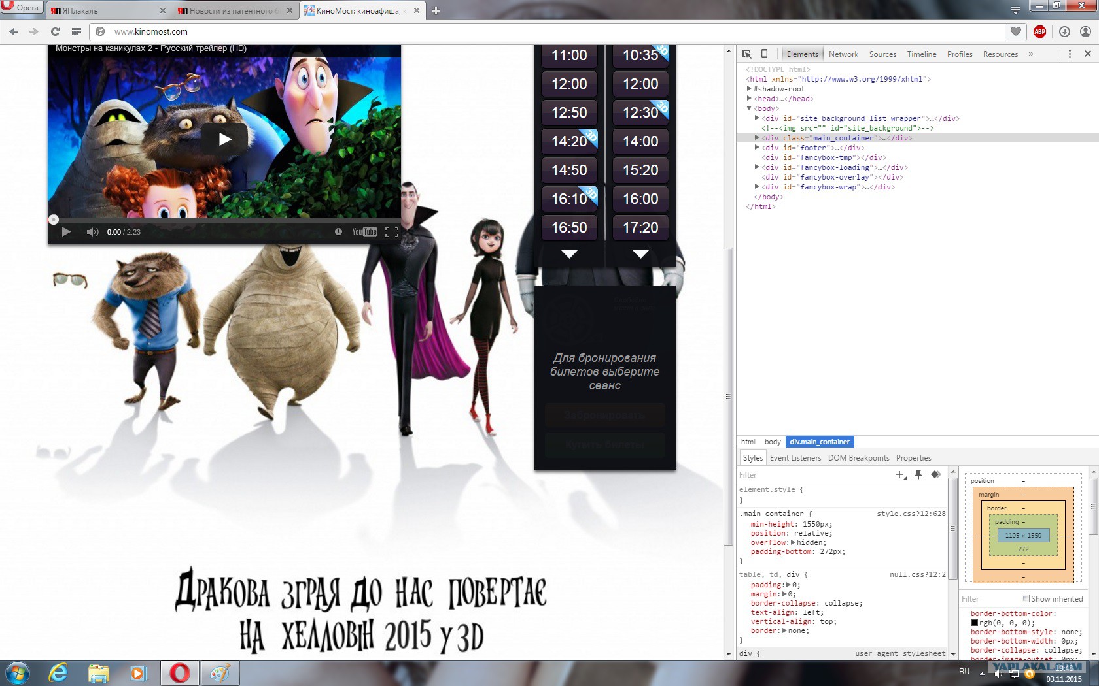Launch Internet Explorer from taskbar
Image resolution: width=1099 pixels, height=686 pixels.
coord(58,673)
